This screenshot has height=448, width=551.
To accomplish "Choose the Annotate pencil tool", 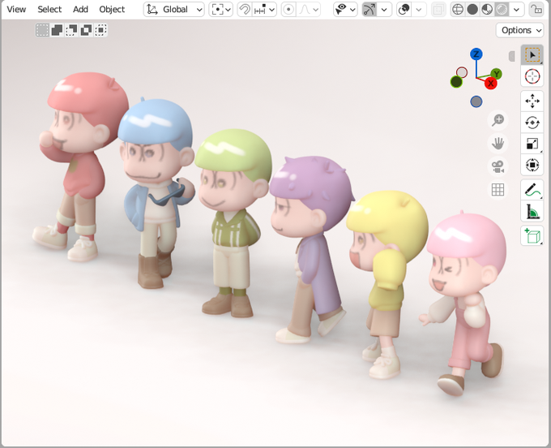I will click(532, 190).
